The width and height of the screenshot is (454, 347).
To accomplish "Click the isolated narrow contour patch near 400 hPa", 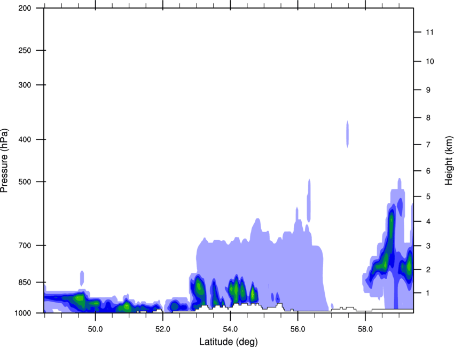I will click(348, 134).
